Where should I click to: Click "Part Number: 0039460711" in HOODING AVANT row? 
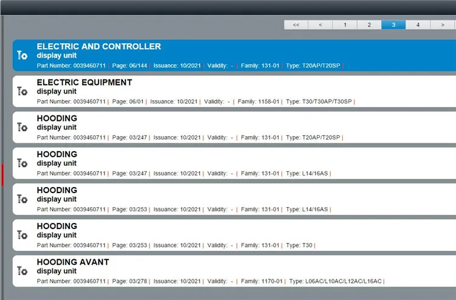click(71, 281)
